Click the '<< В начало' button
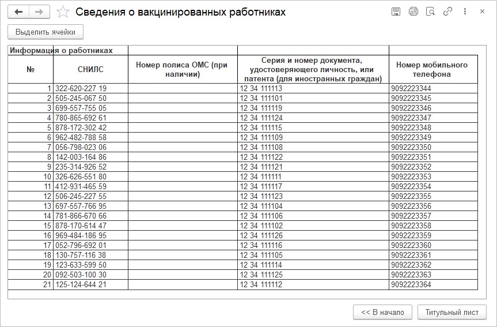The height and width of the screenshot is (327, 497). click(x=382, y=312)
